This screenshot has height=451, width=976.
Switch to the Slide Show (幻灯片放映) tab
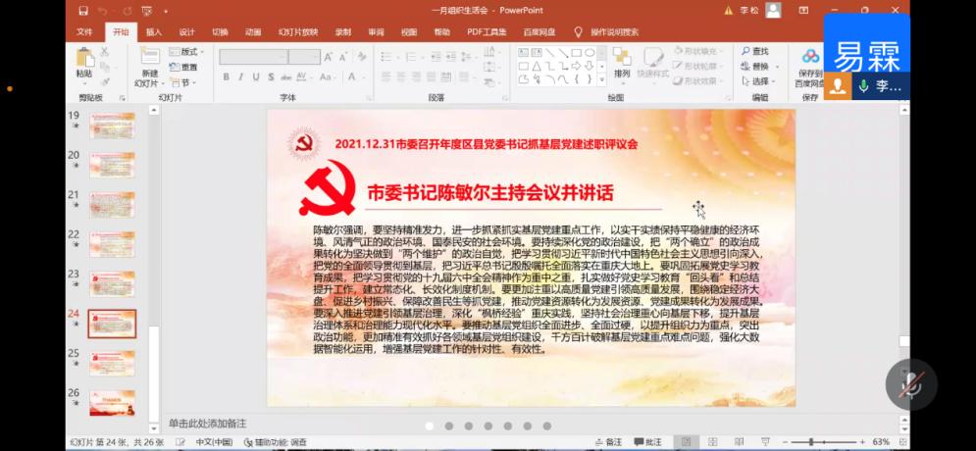tap(296, 31)
